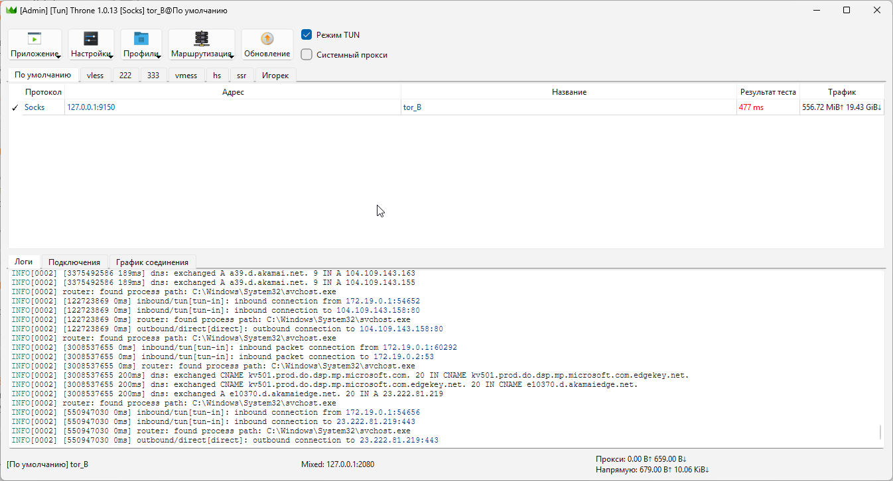
Task: Select the vmess group tab
Action: point(186,76)
